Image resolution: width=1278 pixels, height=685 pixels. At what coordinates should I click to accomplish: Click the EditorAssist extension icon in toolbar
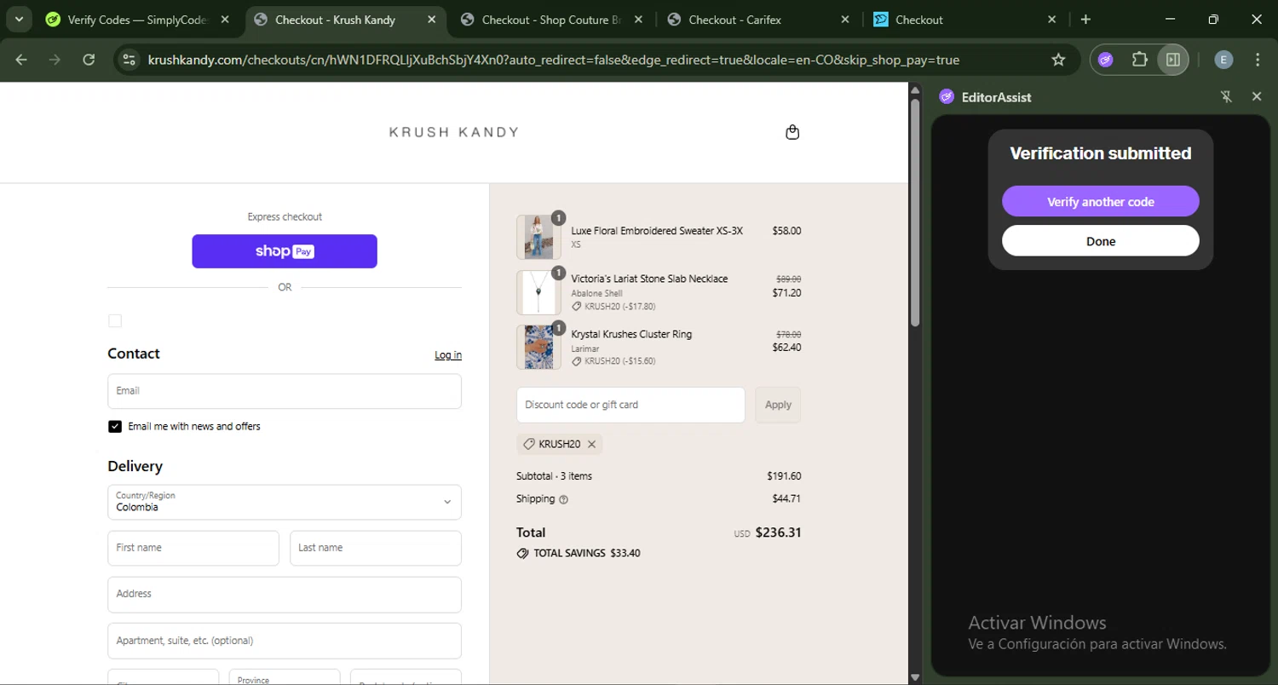(x=1106, y=60)
